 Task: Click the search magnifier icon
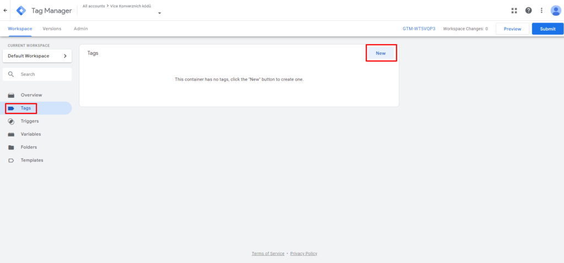pyautogui.click(x=11, y=74)
